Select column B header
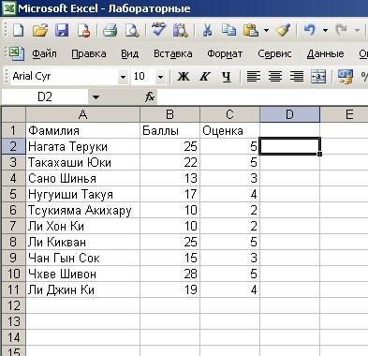Image resolution: width=368 pixels, height=356 pixels. tap(169, 114)
